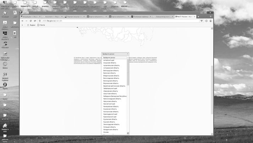Pick 'Калининградская область' from the list
The image size is (253, 143).
point(112,98)
